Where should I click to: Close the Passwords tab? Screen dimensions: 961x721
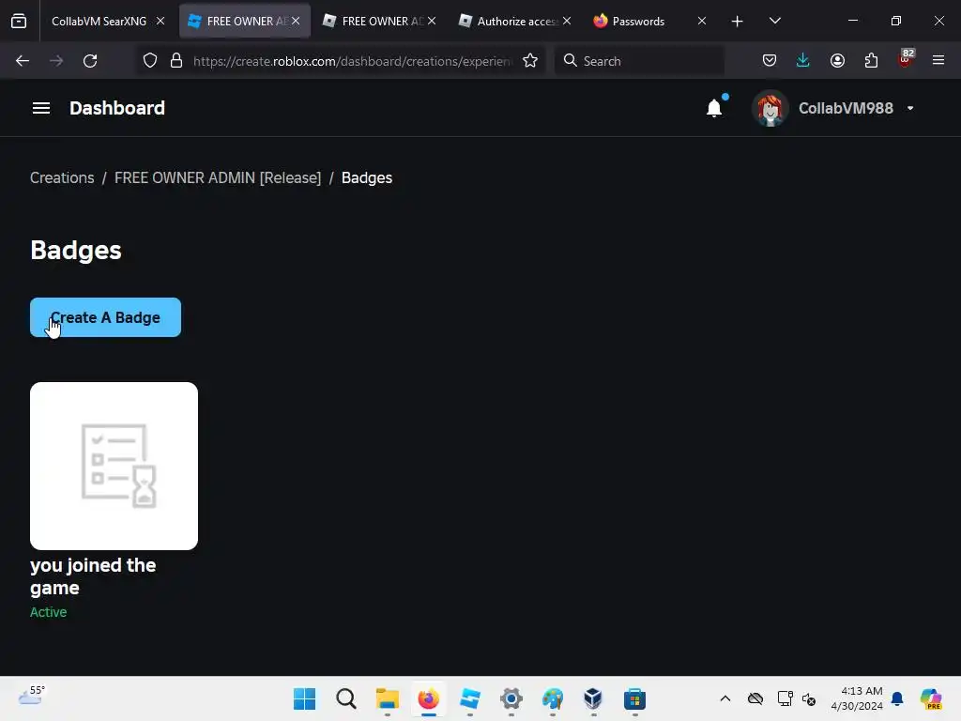(702, 22)
